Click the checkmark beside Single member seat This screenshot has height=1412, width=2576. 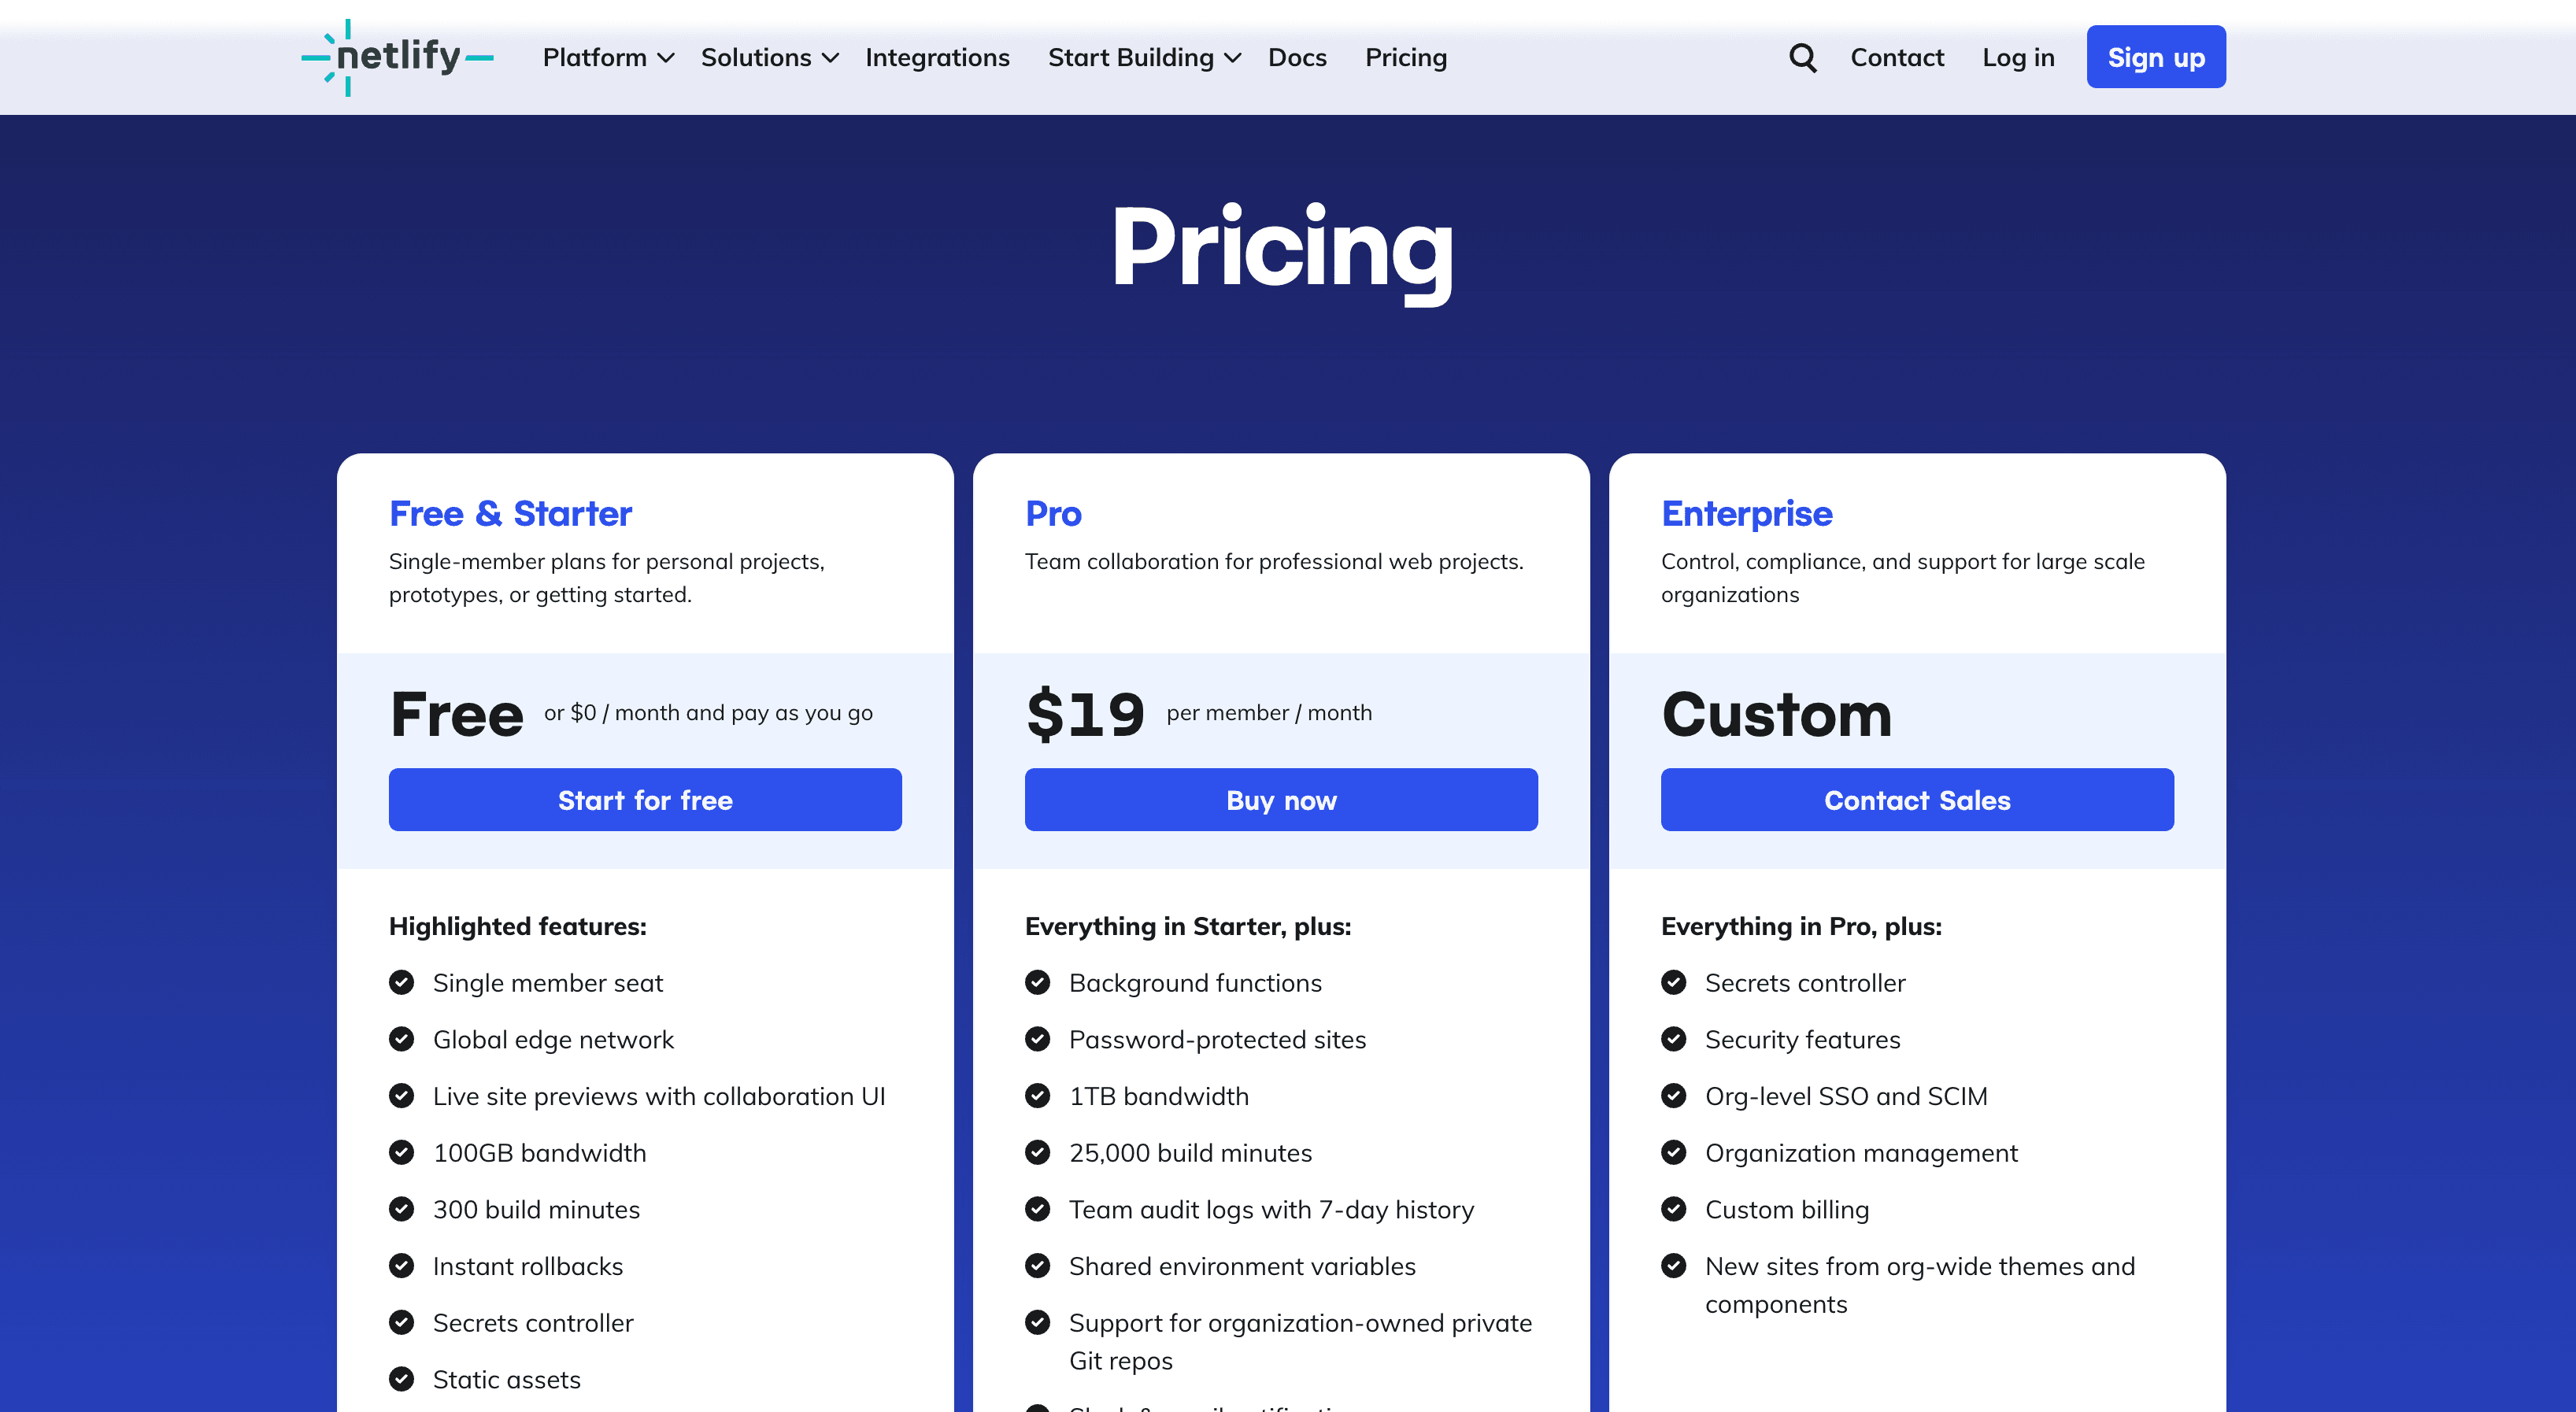[402, 982]
